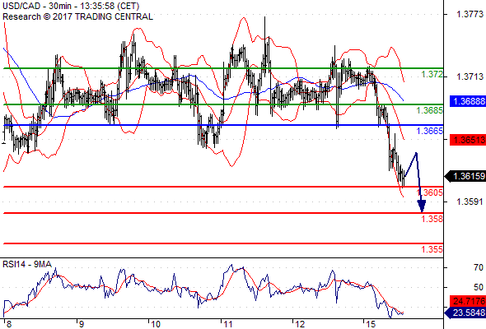Click the 1.3773 price axis label

point(470,14)
